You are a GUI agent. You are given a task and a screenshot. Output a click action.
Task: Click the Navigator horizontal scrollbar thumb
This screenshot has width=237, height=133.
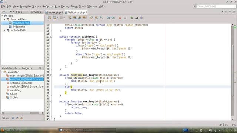coord(17,113)
